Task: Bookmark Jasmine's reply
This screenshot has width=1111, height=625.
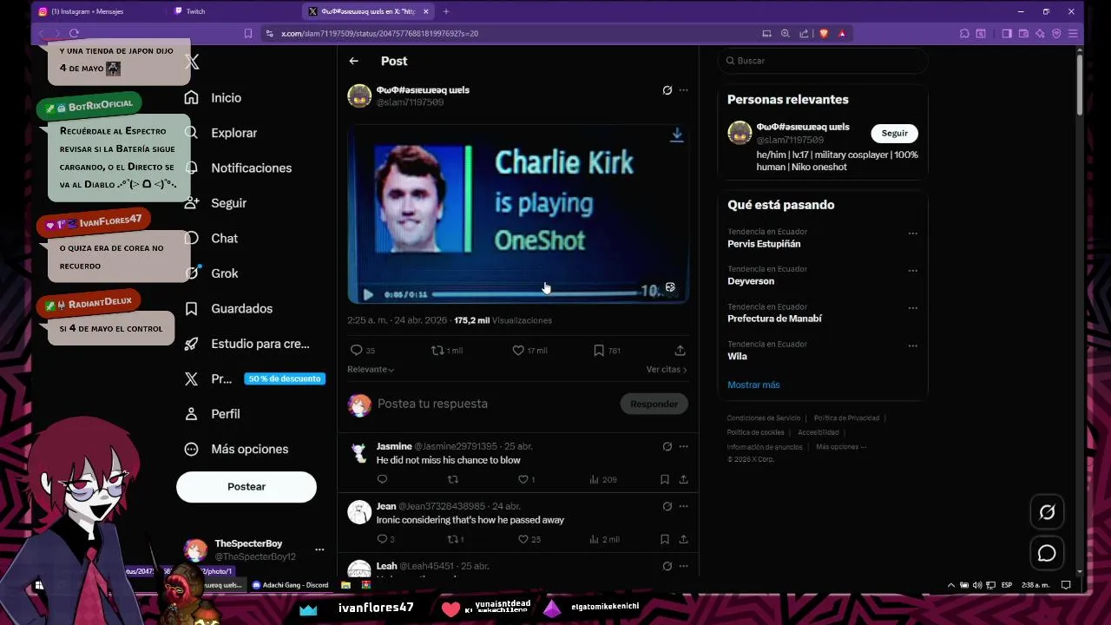Action: (664, 479)
